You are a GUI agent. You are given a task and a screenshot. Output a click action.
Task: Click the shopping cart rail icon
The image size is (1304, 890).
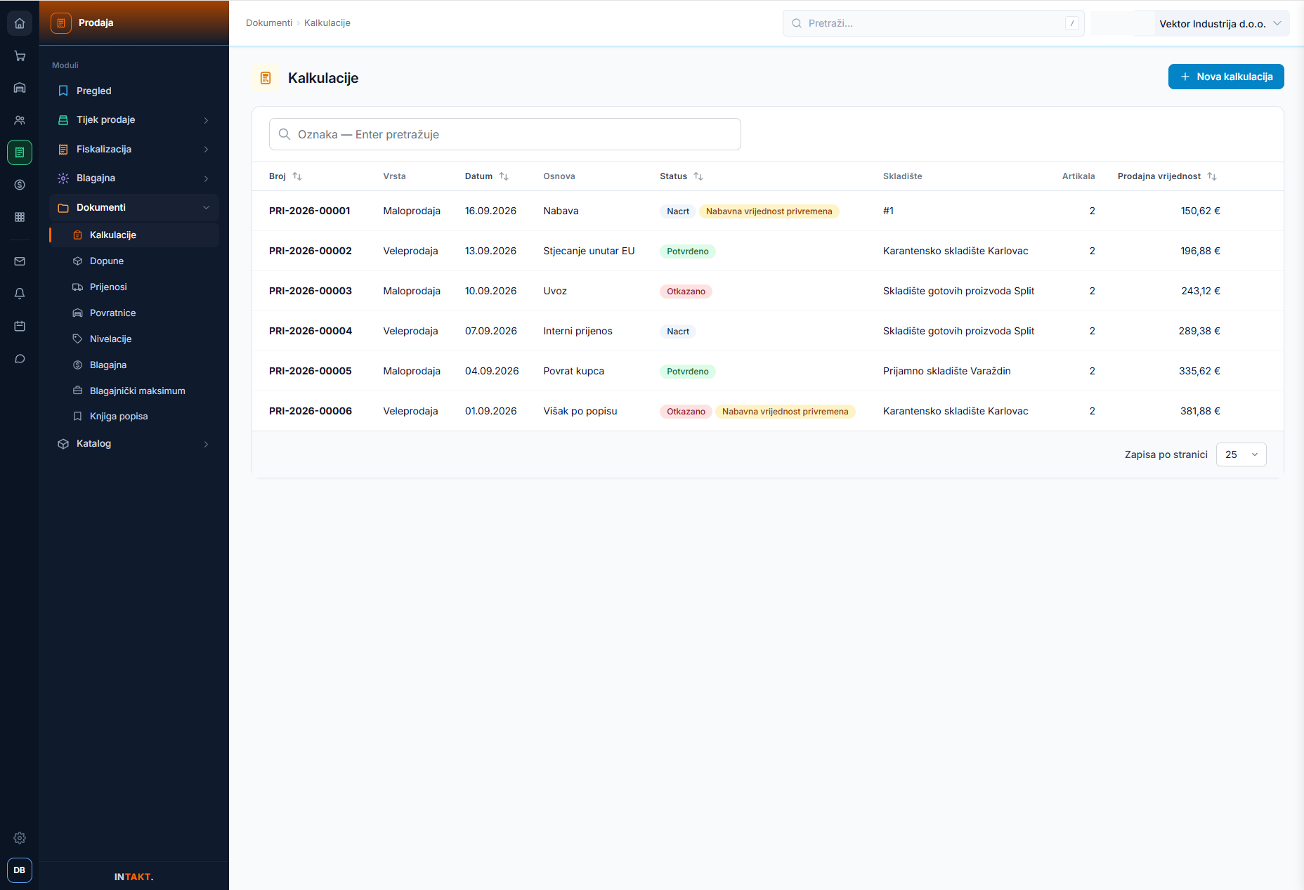(x=20, y=55)
